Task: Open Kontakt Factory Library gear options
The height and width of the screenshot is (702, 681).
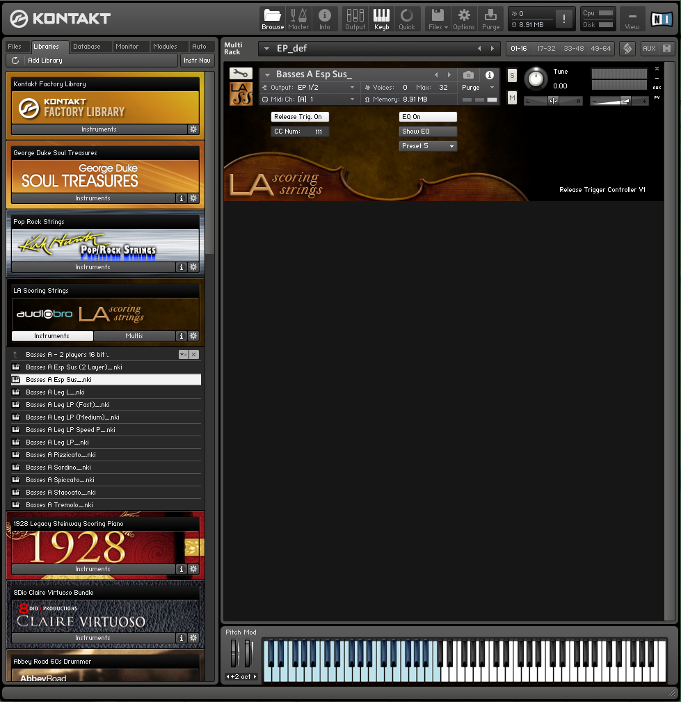Action: click(193, 129)
